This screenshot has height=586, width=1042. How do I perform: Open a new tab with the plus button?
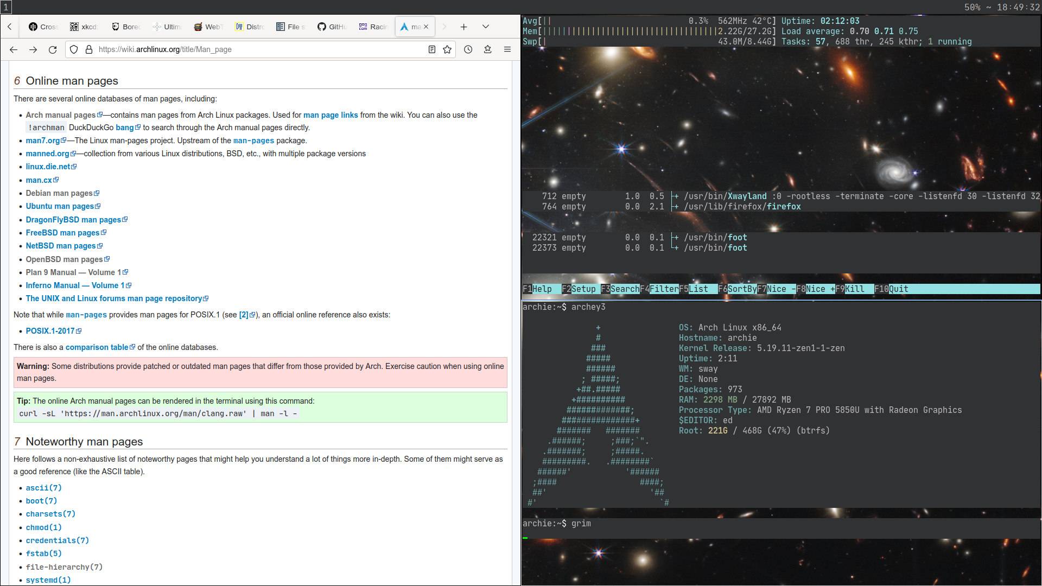click(464, 27)
